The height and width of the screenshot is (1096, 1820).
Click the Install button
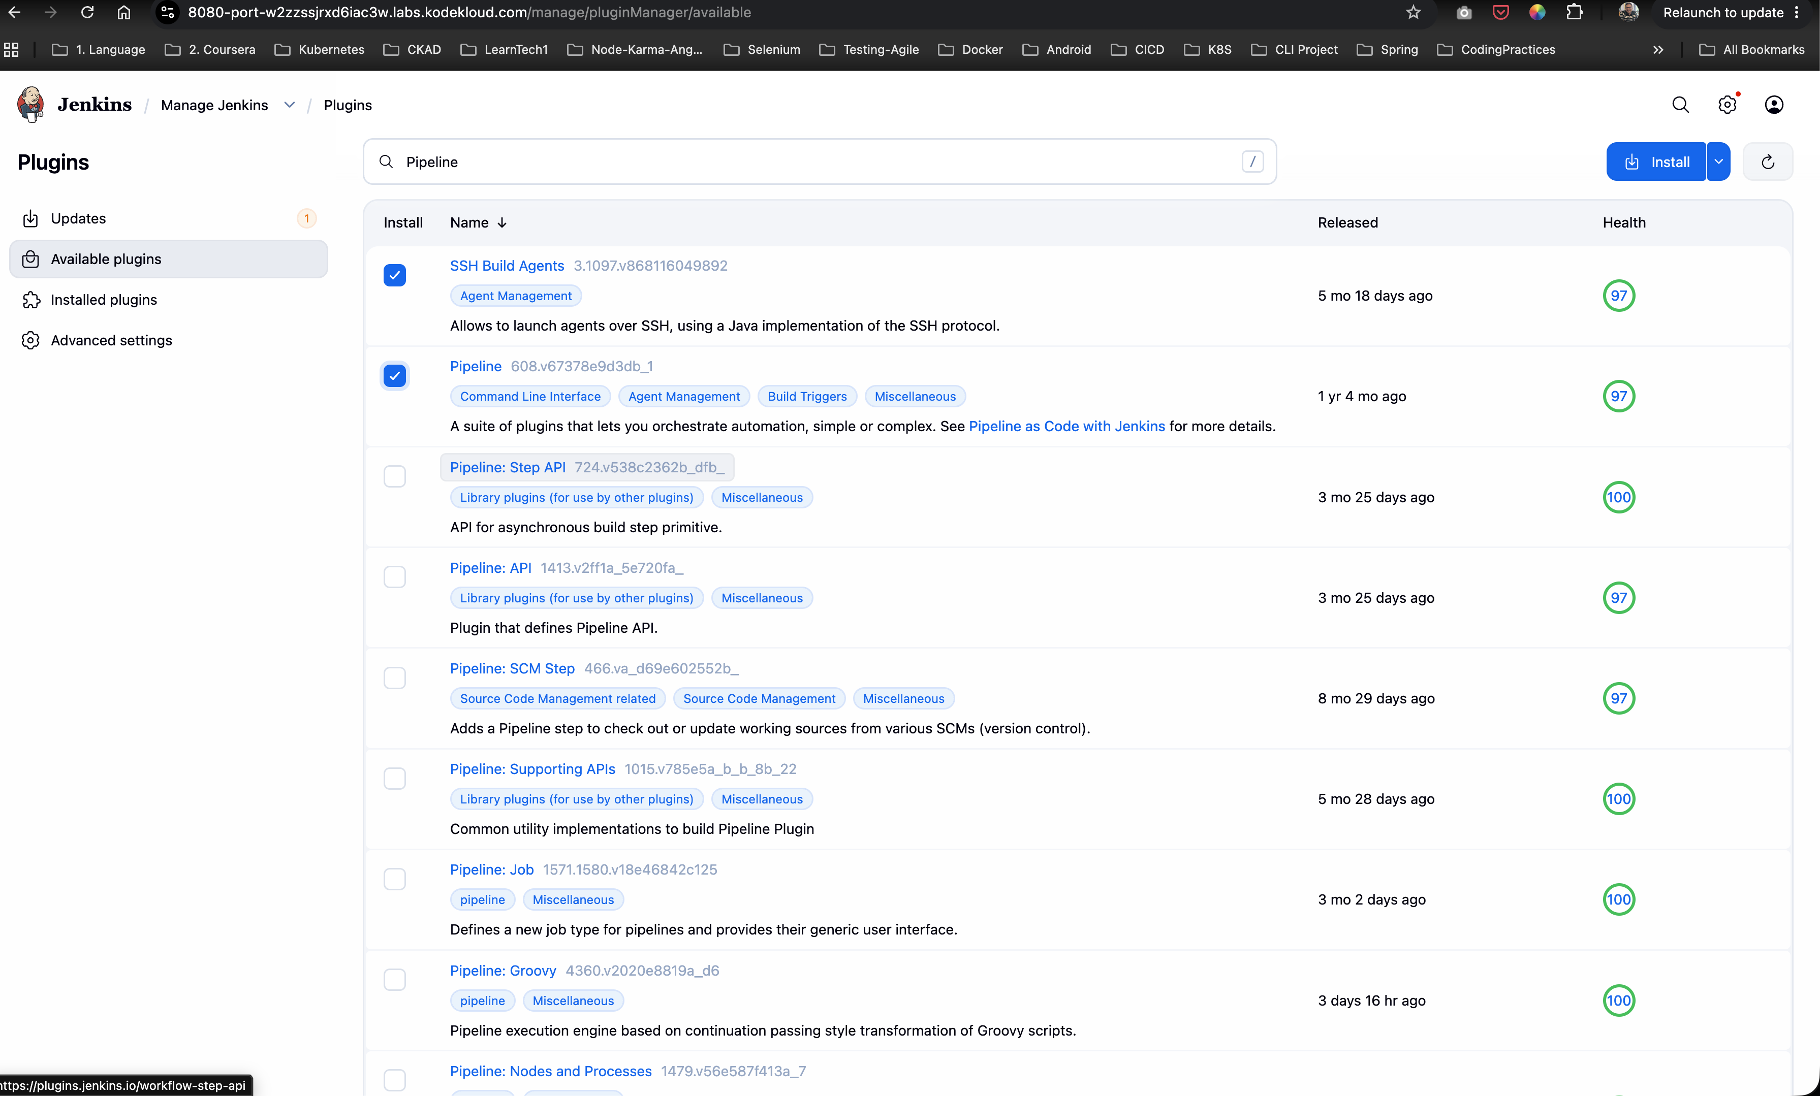click(x=1656, y=162)
